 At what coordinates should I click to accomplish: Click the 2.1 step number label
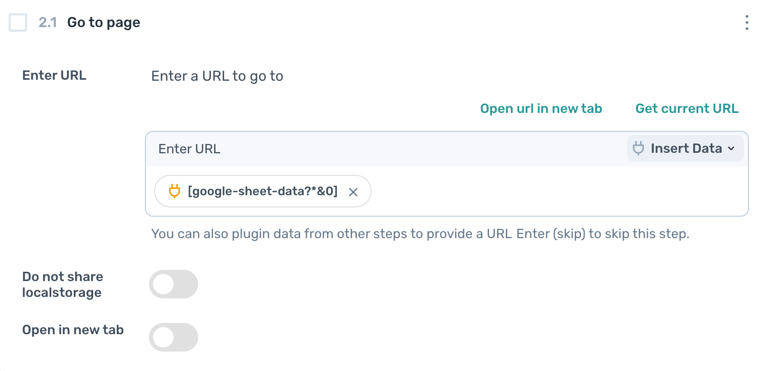[47, 22]
